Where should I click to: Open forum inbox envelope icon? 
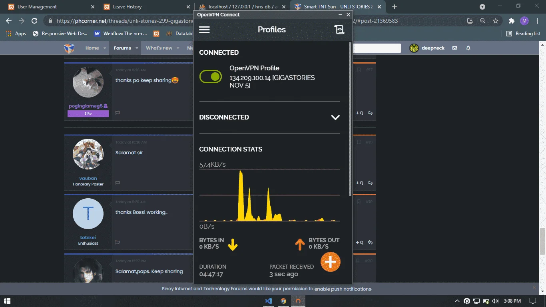[454, 48]
